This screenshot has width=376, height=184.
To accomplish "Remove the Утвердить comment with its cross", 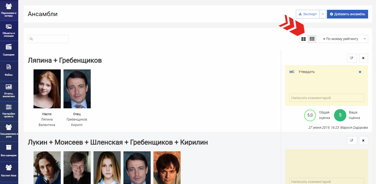I will (x=360, y=72).
